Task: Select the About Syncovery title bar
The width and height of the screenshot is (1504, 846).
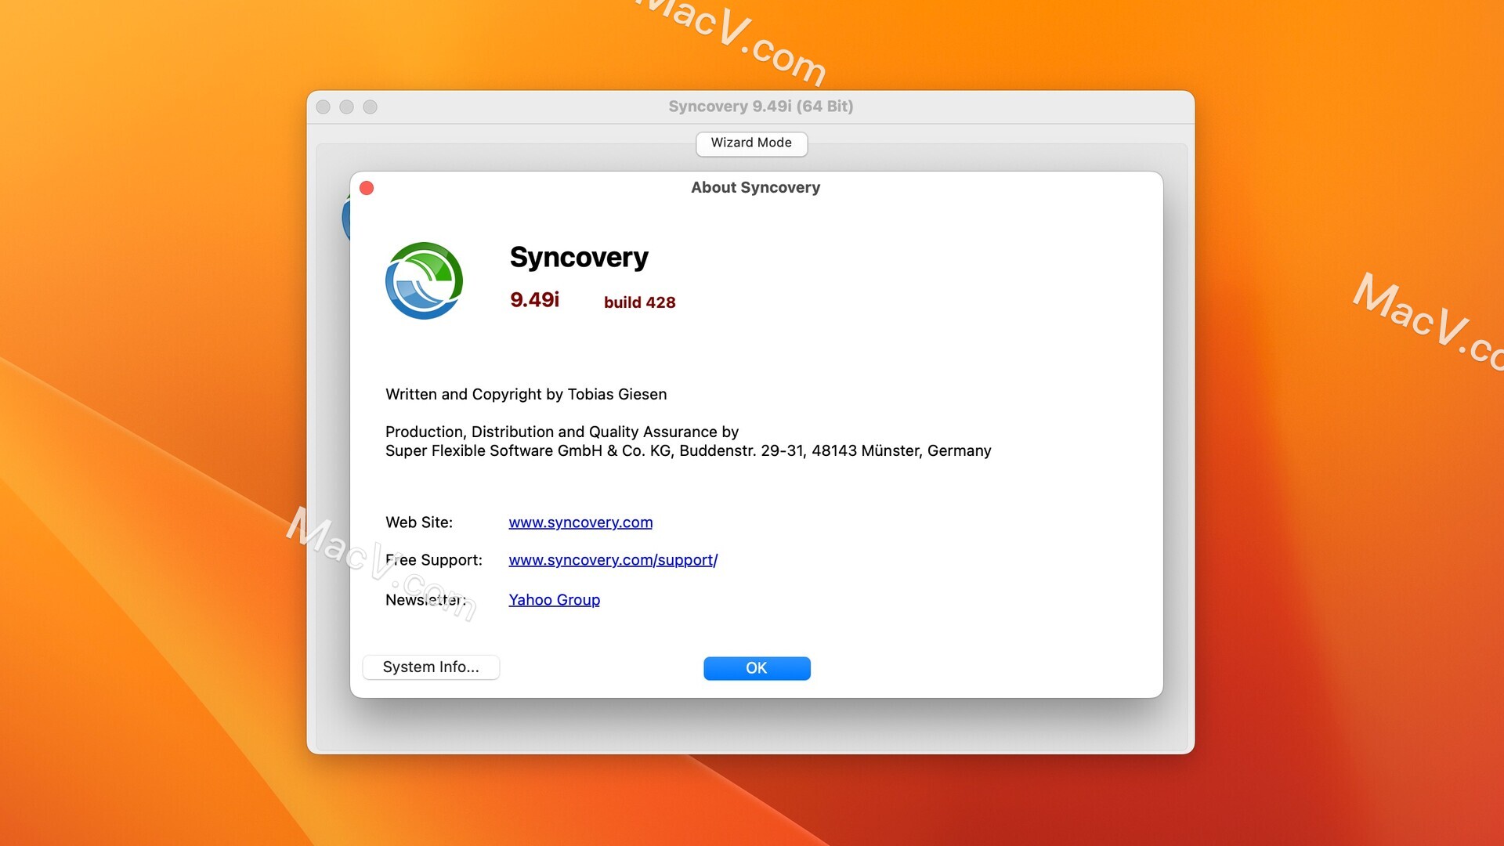Action: point(755,187)
